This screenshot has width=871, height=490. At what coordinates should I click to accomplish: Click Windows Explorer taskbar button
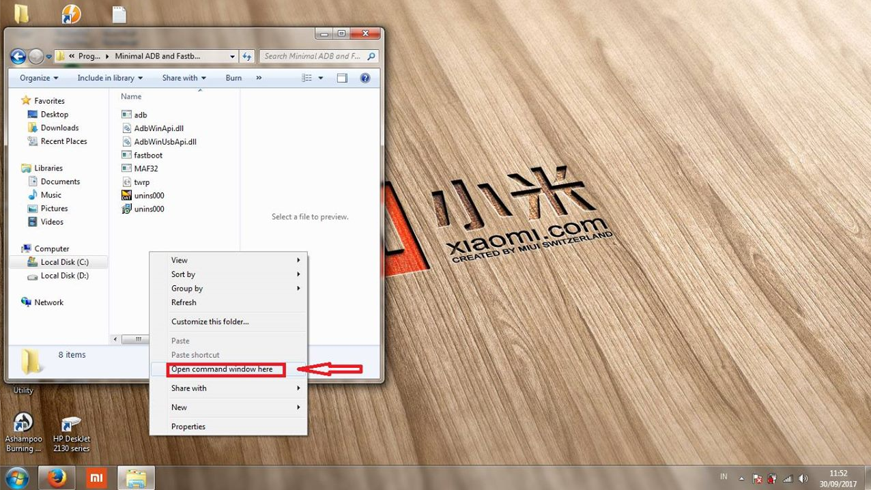click(136, 478)
